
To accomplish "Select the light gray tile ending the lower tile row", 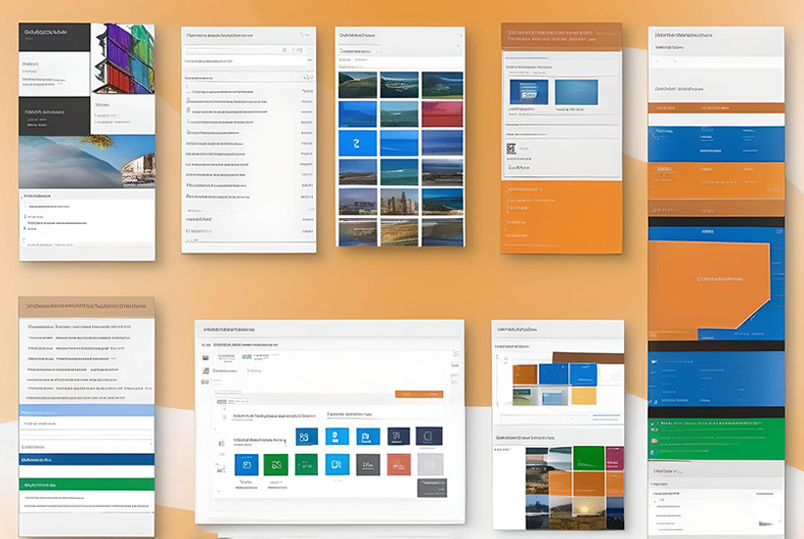I will coord(429,464).
